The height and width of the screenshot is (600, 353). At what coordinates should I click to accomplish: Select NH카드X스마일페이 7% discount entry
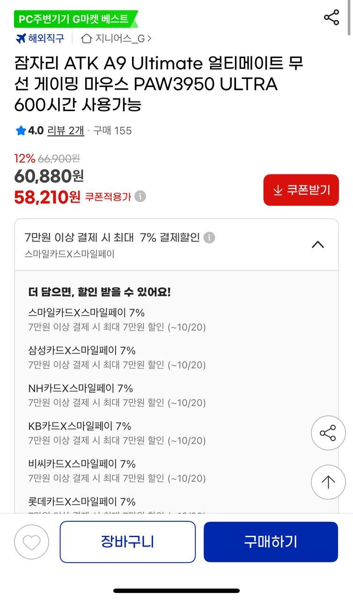(x=81, y=388)
